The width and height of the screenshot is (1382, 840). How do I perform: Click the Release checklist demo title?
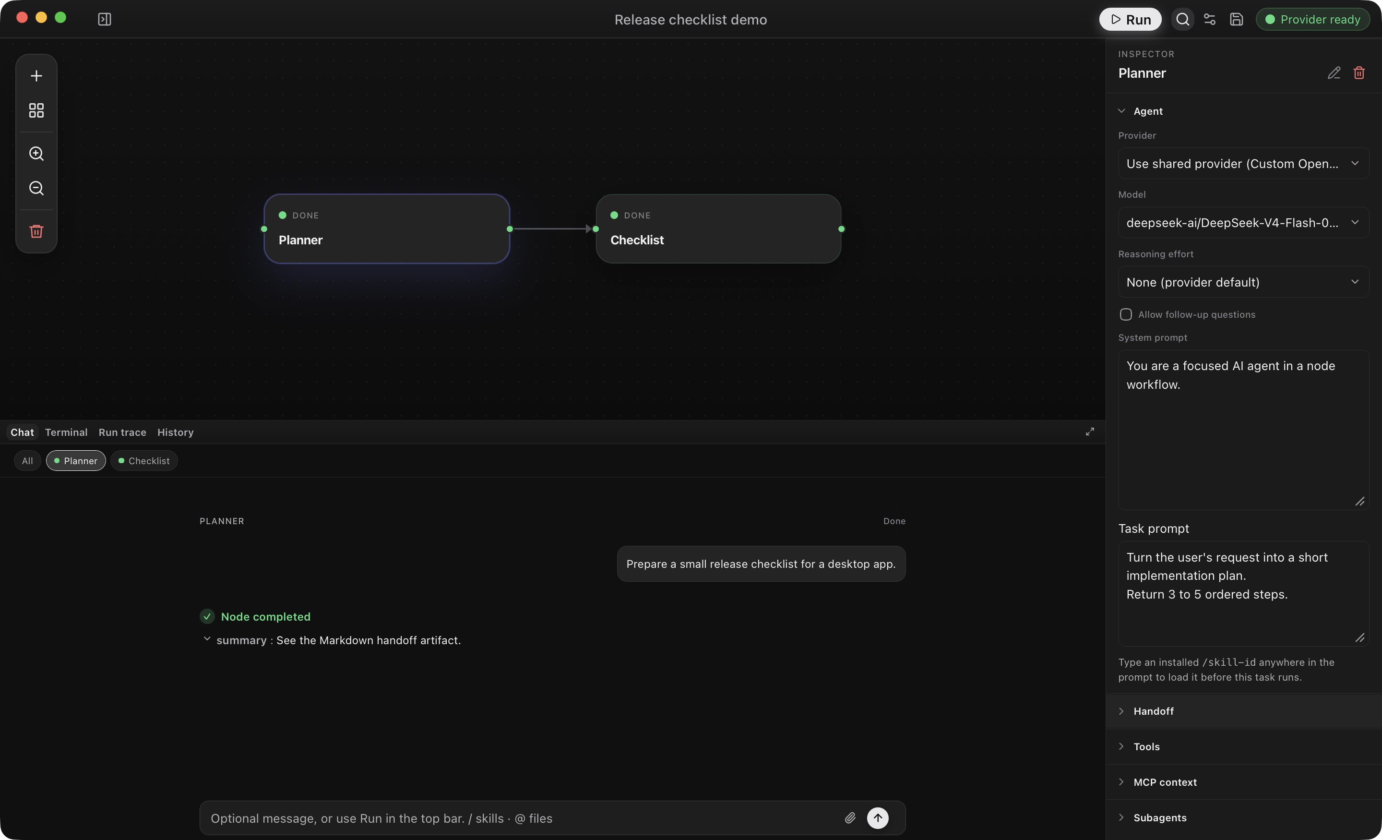pos(691,20)
